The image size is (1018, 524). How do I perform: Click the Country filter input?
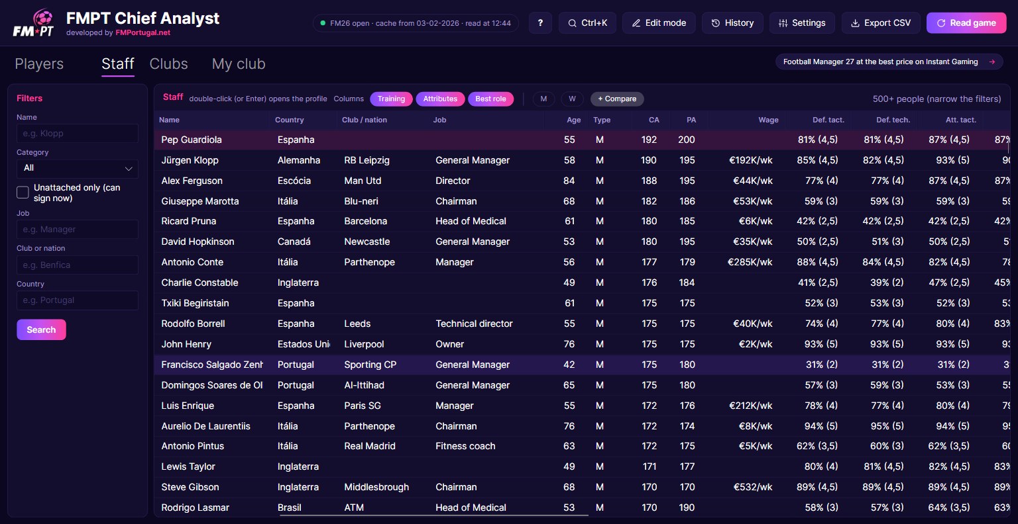(78, 300)
